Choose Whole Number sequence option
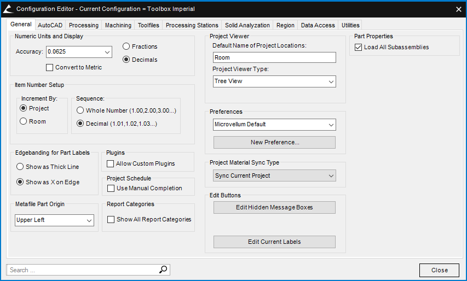This screenshot has width=467, height=281. (80, 111)
